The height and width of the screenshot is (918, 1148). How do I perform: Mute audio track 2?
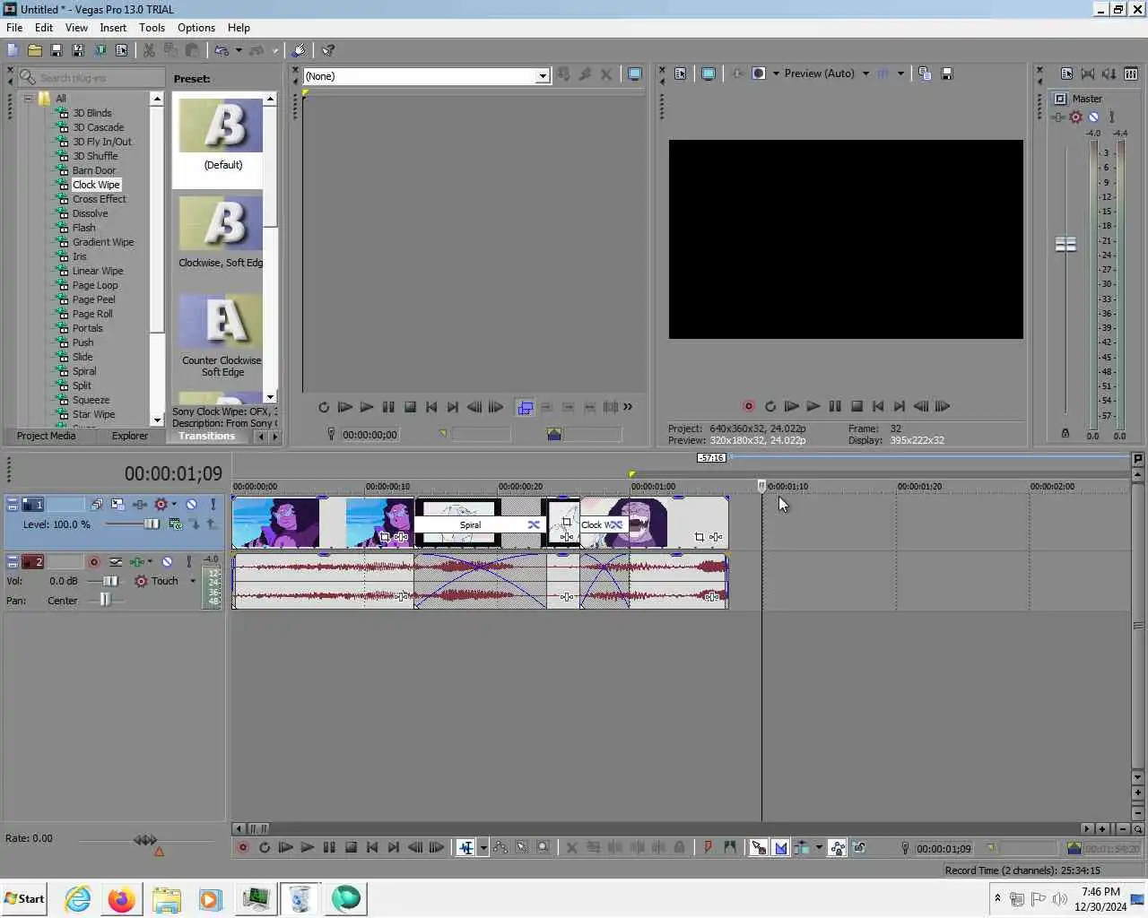tap(166, 562)
